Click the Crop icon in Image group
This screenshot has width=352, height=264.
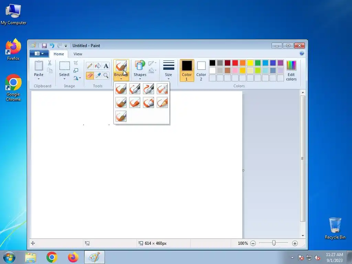tap(76, 63)
